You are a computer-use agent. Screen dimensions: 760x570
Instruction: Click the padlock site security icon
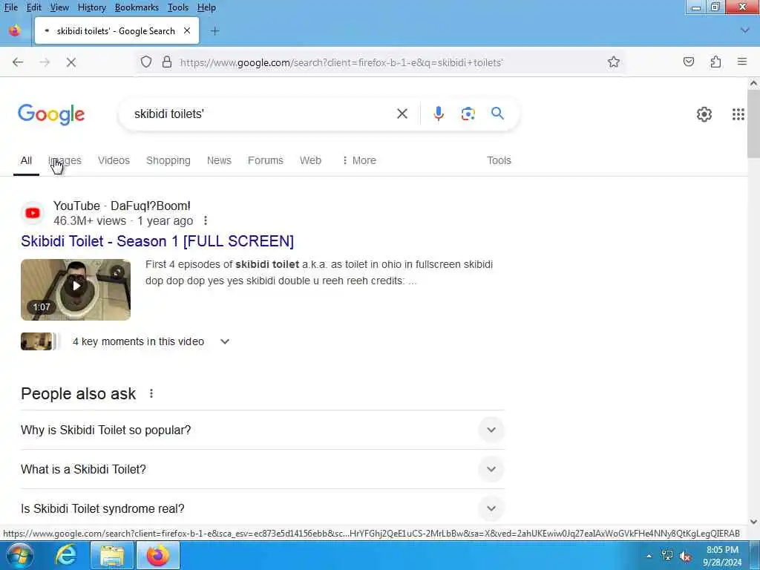tap(167, 62)
